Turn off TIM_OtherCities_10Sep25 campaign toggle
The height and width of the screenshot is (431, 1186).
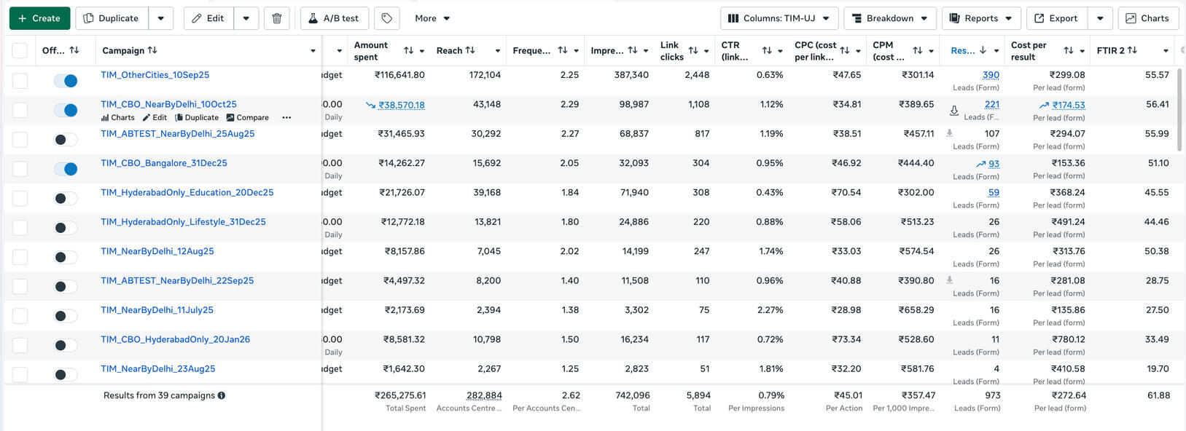point(66,81)
